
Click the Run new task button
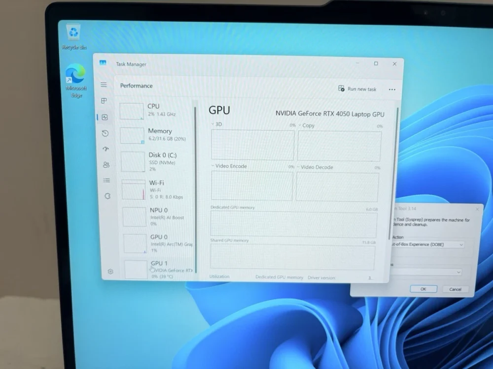click(357, 89)
